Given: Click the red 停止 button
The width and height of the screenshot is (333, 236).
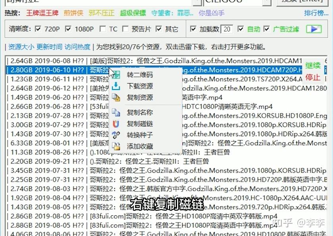Looking at the screenshot, I should 313,77.
